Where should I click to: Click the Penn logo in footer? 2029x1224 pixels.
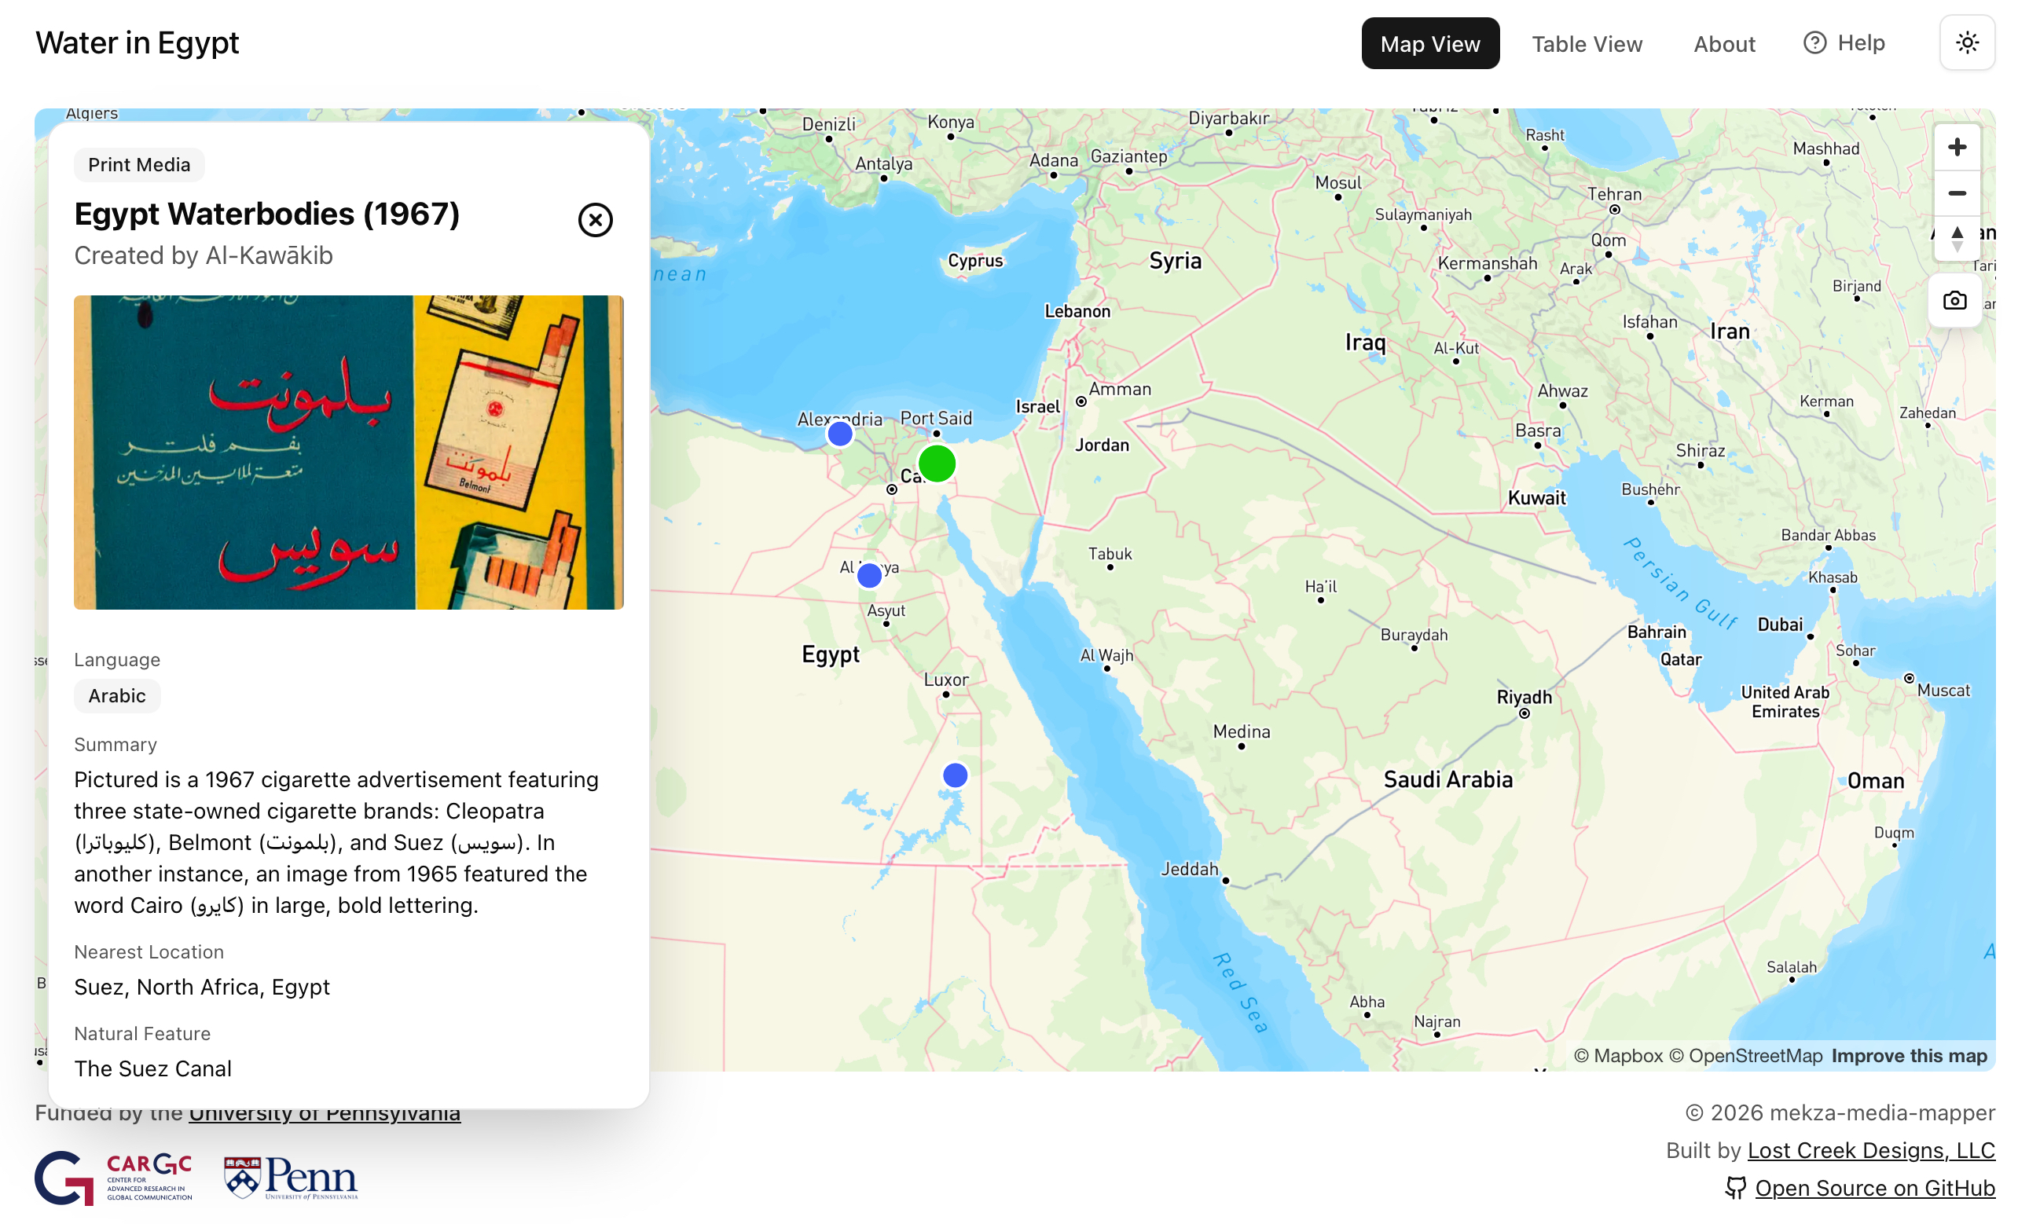291,1177
